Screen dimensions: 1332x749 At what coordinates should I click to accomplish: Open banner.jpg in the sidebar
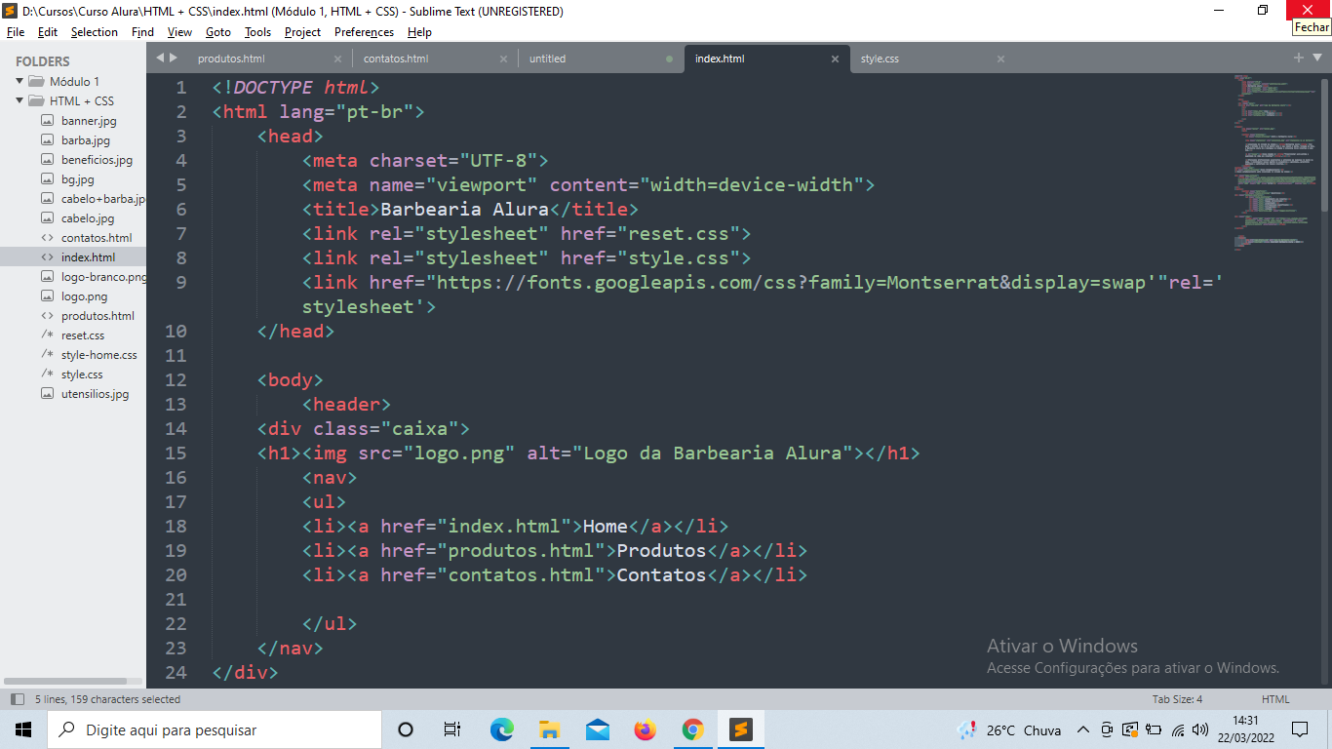pyautogui.click(x=89, y=121)
